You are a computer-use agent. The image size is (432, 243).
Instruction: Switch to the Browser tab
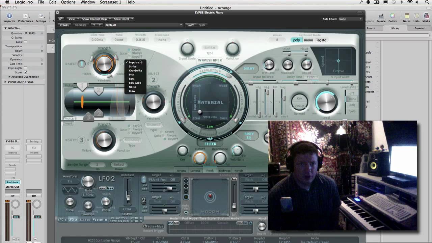[420, 28]
